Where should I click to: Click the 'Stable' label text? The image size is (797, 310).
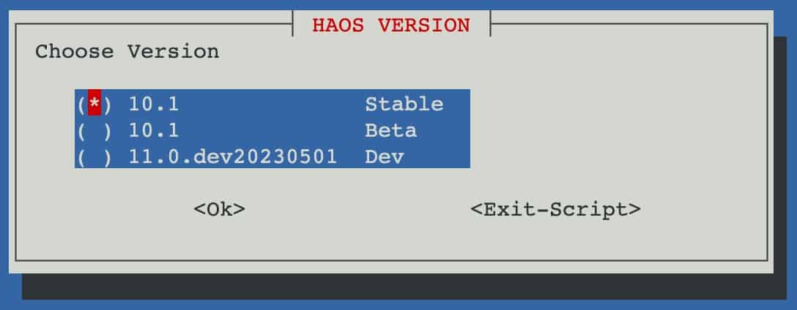404,104
